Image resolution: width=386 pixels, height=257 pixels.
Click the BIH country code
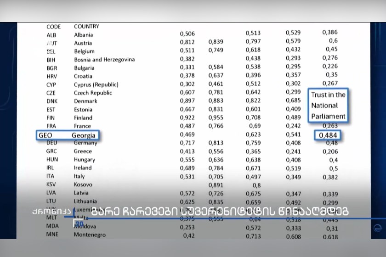click(x=51, y=60)
